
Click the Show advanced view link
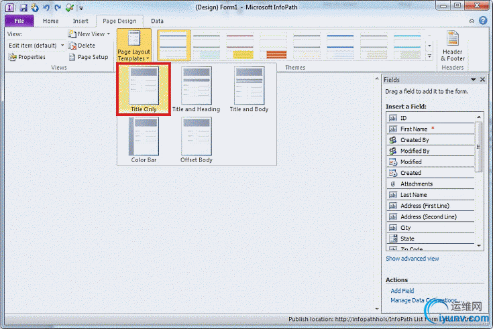tap(413, 259)
